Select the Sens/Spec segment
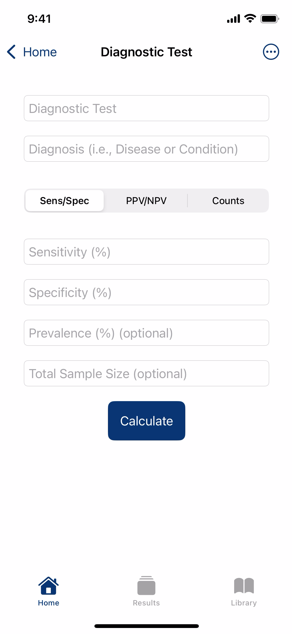Screen dimensions: 293x634 coord(65,201)
